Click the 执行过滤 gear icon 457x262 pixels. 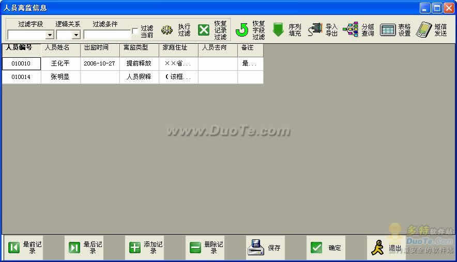point(167,30)
